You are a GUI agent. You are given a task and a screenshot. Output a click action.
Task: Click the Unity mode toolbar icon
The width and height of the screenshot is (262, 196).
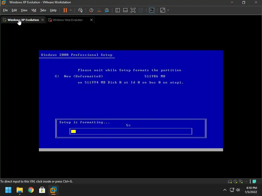point(141,10)
